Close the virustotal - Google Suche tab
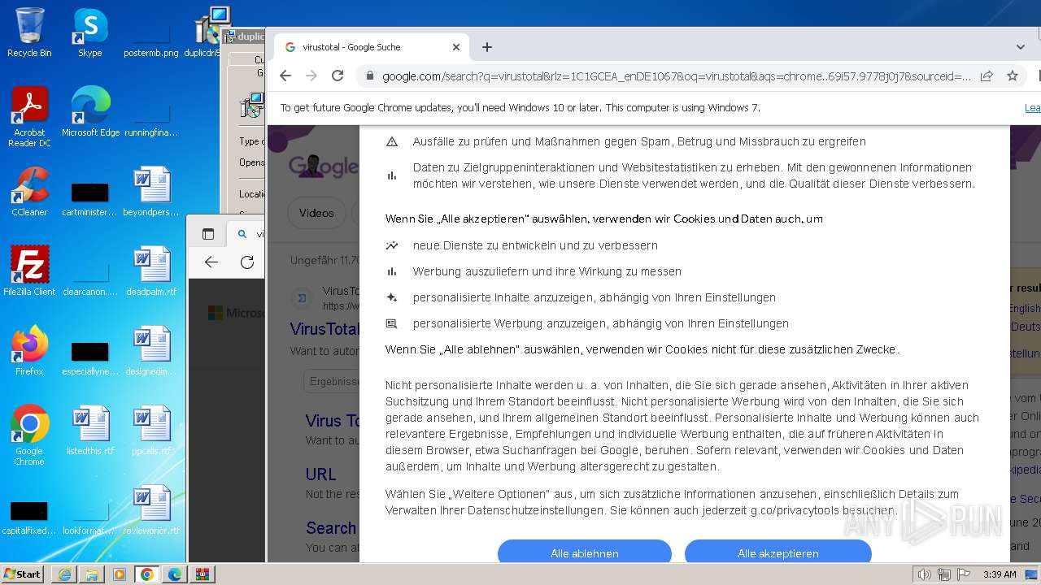Viewport: 1041px width, 585px height. click(456, 47)
